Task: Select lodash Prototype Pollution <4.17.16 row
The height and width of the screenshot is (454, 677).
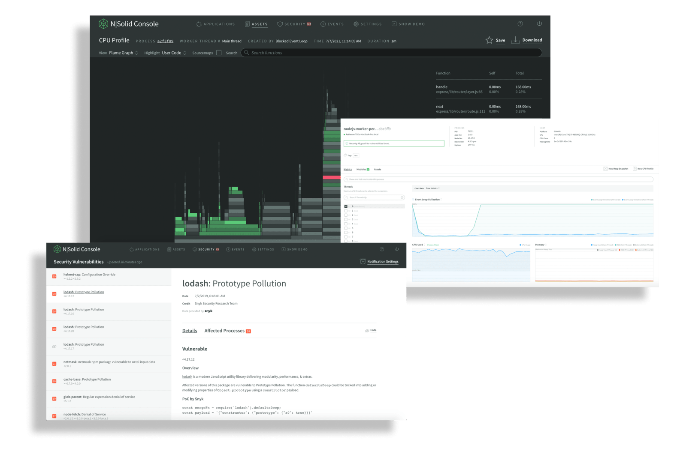Action: tap(109, 311)
